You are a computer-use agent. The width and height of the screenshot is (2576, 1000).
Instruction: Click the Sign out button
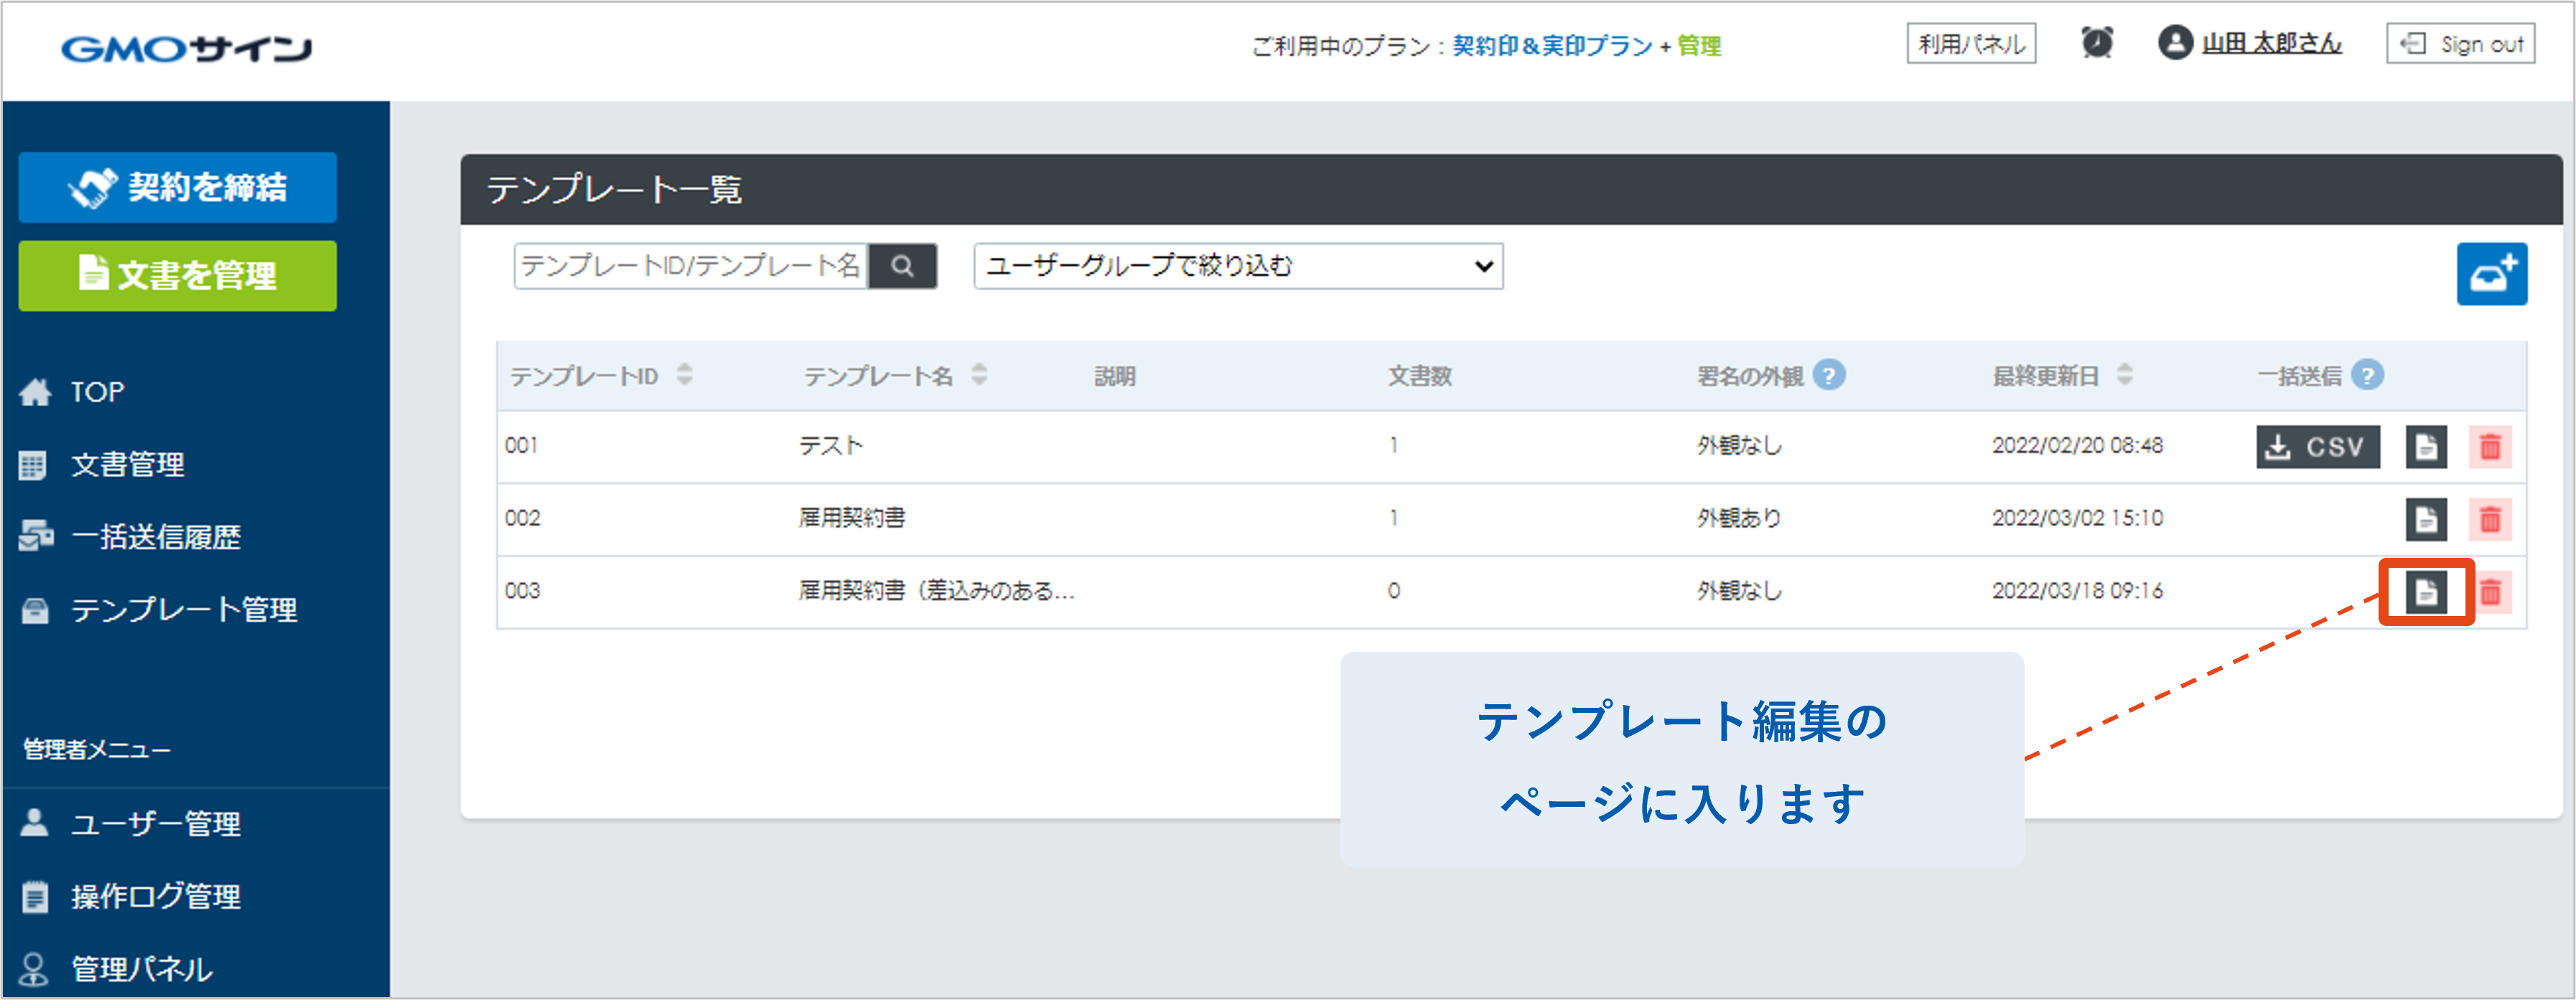[2460, 44]
